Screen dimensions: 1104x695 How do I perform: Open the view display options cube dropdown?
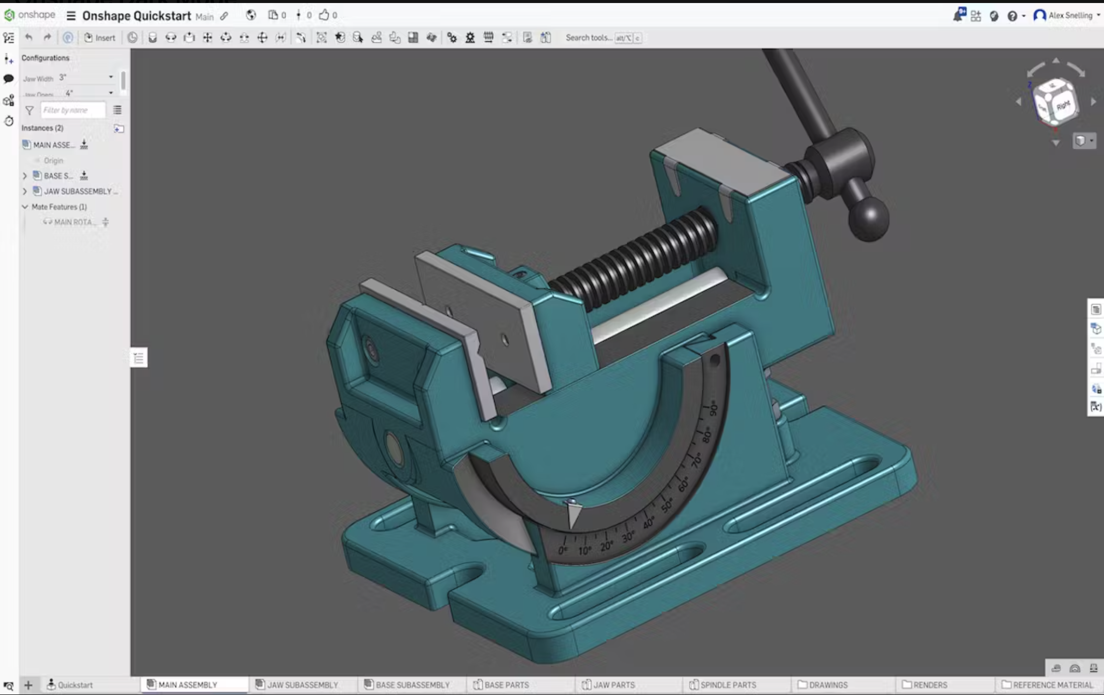coord(1084,141)
